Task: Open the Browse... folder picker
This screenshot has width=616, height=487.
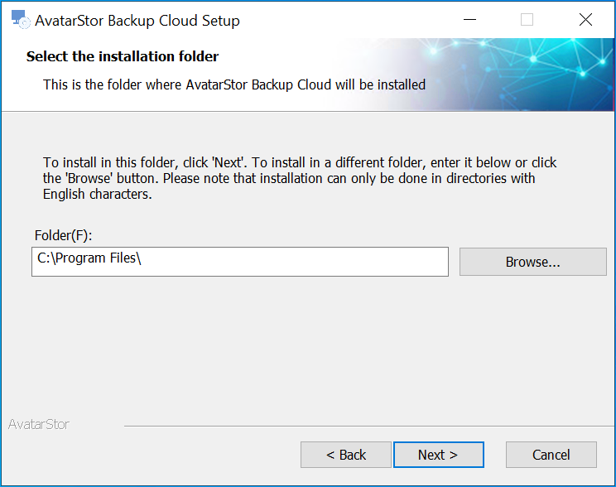Action: coord(532,262)
